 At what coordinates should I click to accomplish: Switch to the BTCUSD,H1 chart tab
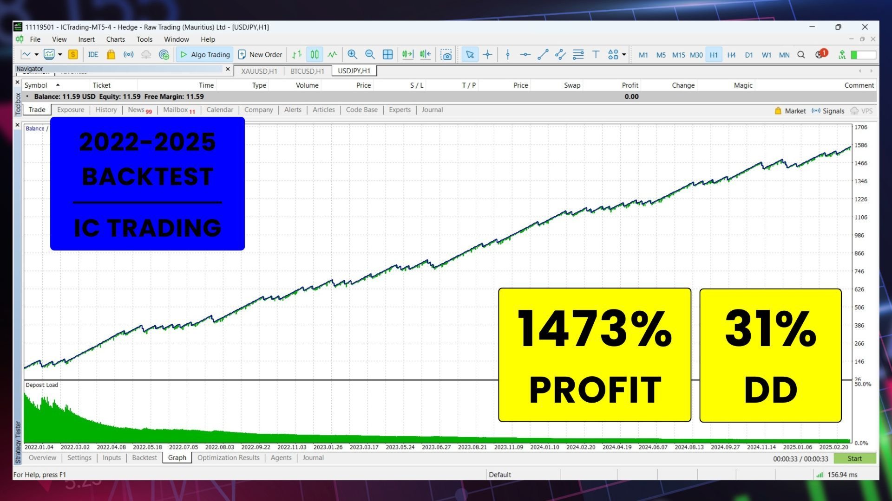tap(307, 71)
